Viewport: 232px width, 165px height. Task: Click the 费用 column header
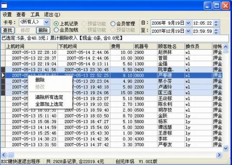(122, 47)
